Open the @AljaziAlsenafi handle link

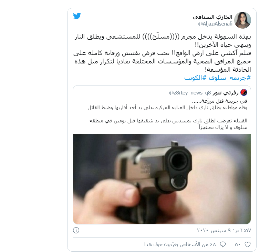[215, 24]
